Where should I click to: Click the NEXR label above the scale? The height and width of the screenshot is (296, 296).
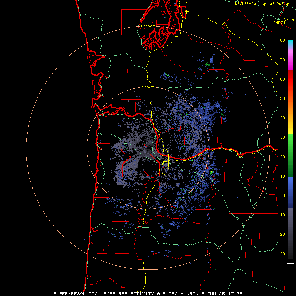point(289,20)
